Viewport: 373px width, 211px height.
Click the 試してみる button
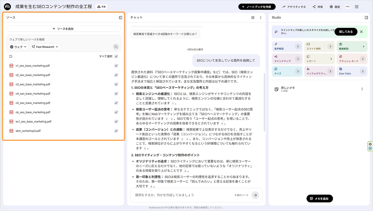346,32
